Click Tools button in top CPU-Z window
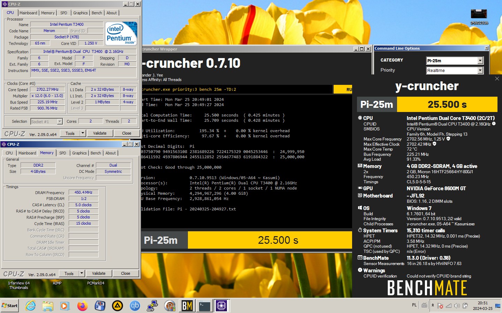This screenshot has width=502, height=313. coord(70,133)
